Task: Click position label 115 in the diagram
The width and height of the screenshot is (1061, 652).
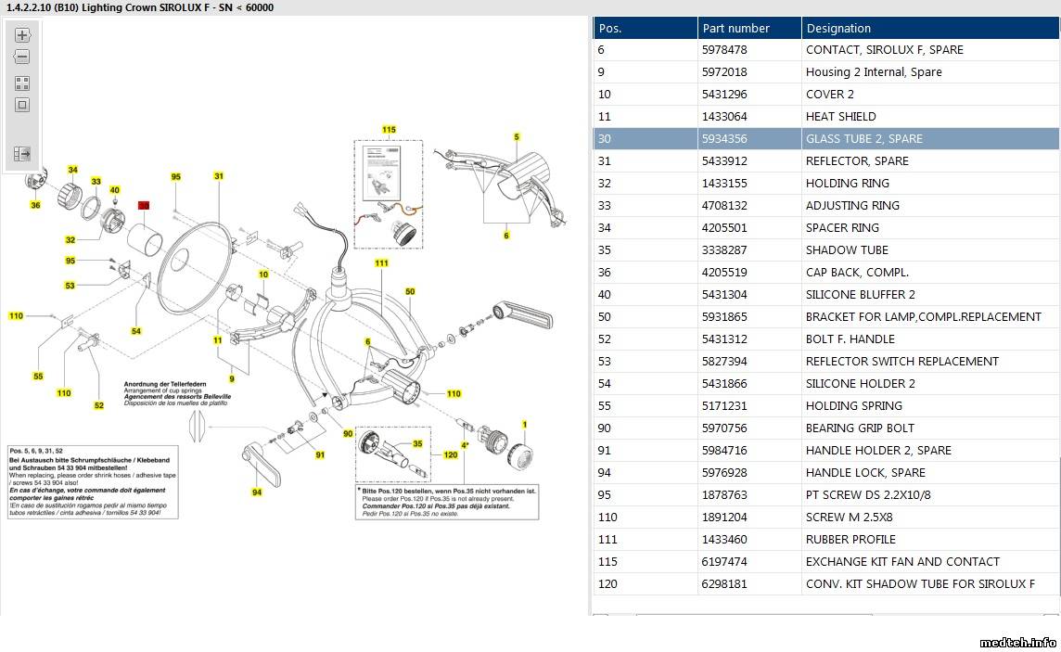Action: point(389,130)
